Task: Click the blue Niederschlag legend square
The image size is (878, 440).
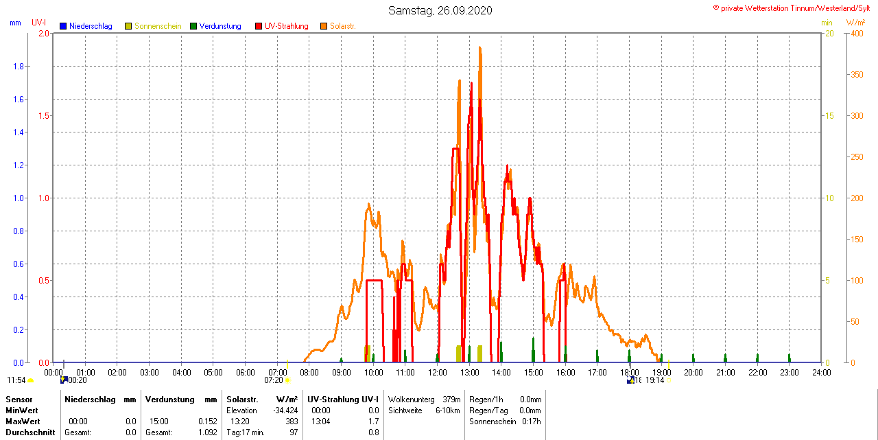Action: click(63, 26)
